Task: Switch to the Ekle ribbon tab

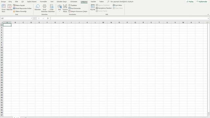Action: coord(16,2)
